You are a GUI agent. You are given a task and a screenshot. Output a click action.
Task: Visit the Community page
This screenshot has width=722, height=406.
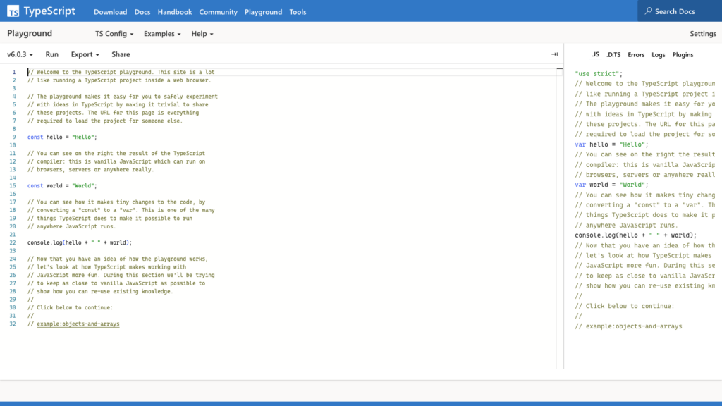(x=219, y=12)
